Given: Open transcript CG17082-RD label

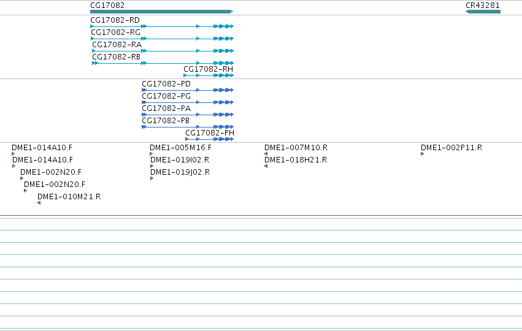Looking at the screenshot, I should pos(115,20).
